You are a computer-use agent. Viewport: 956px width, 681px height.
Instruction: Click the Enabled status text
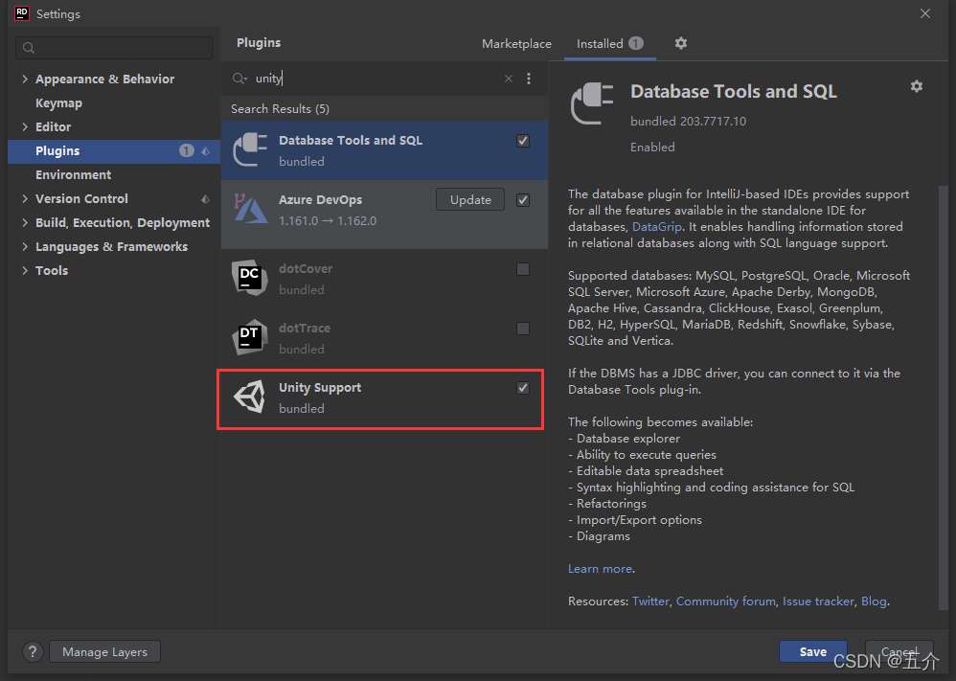coord(652,147)
